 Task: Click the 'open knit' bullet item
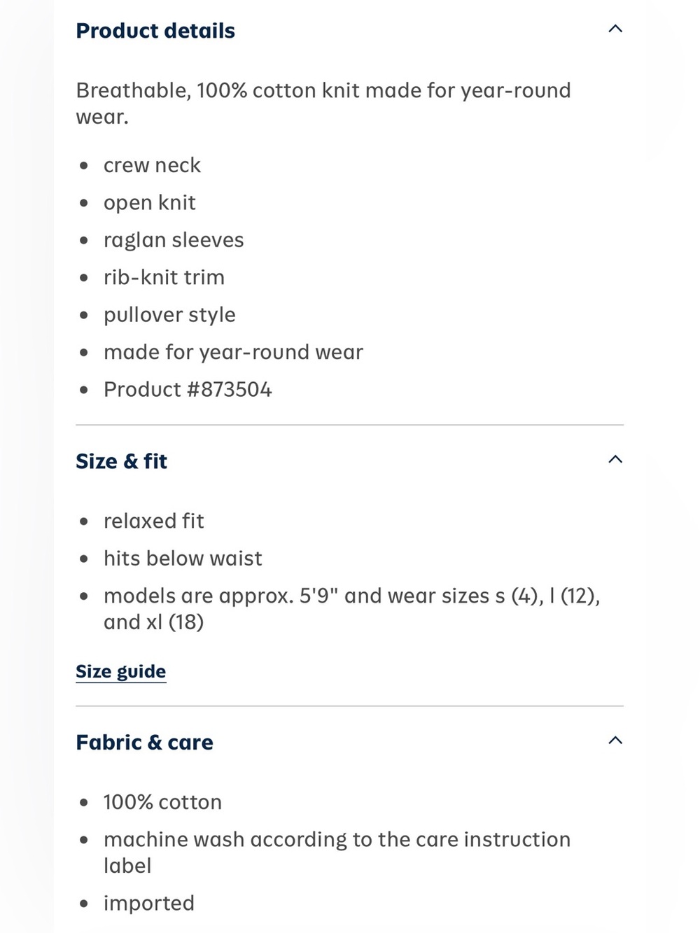(150, 203)
